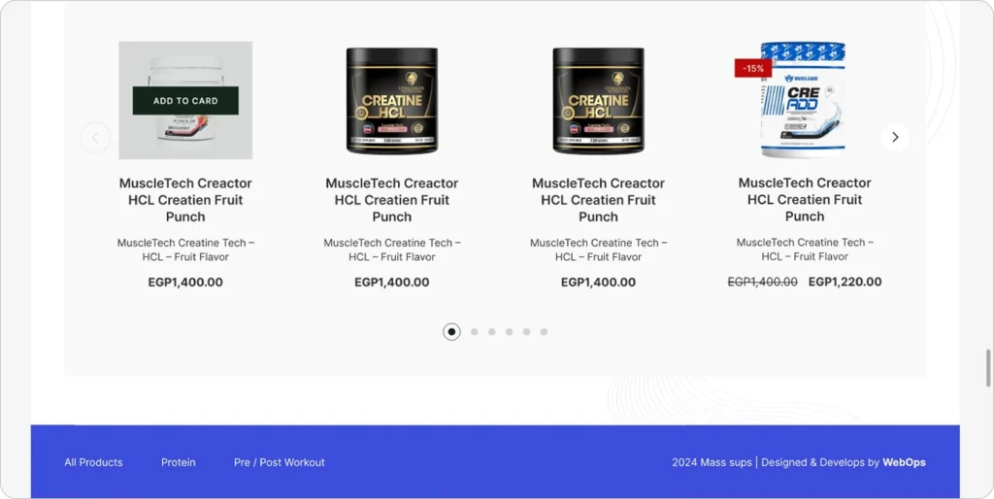Open the CRE ADD product image
The height and width of the screenshot is (499, 994).
pyautogui.click(x=804, y=100)
